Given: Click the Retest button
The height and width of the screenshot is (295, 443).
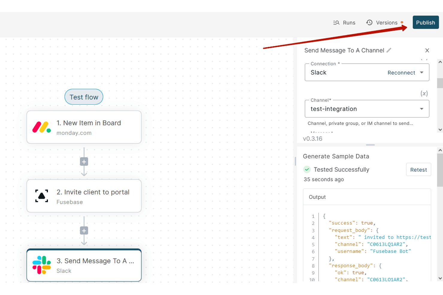Looking at the screenshot, I should (x=418, y=169).
